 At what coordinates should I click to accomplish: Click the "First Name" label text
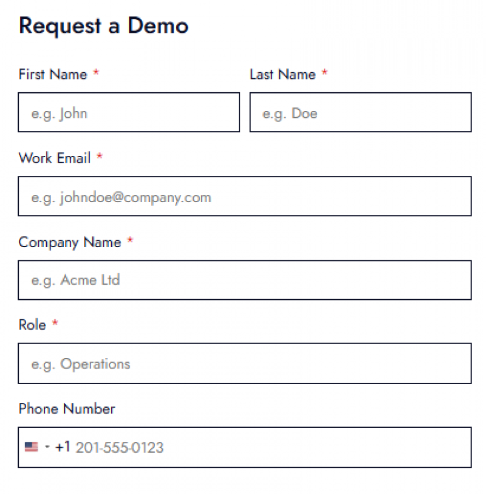click(53, 74)
